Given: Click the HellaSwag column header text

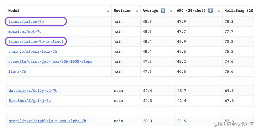Looking at the screenshot, I should [x=239, y=11].
